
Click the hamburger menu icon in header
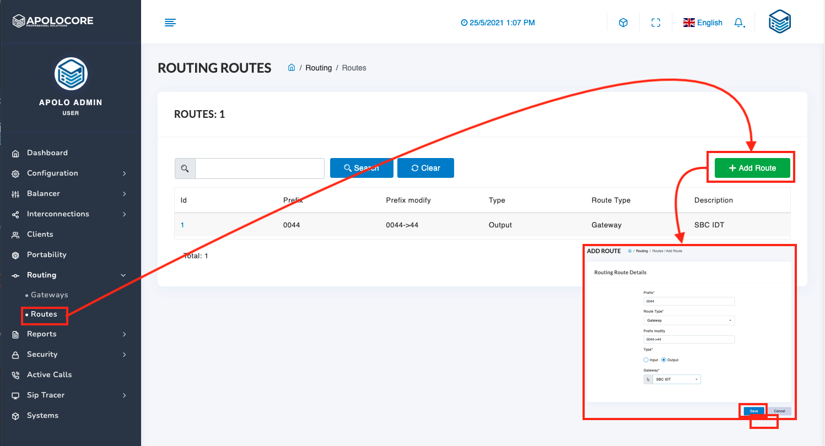[170, 23]
